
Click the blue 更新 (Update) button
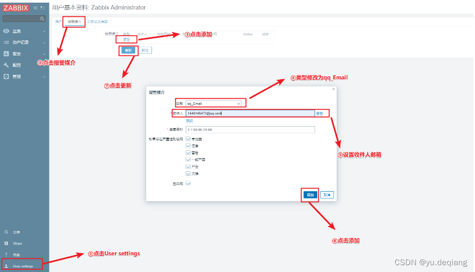click(x=128, y=50)
